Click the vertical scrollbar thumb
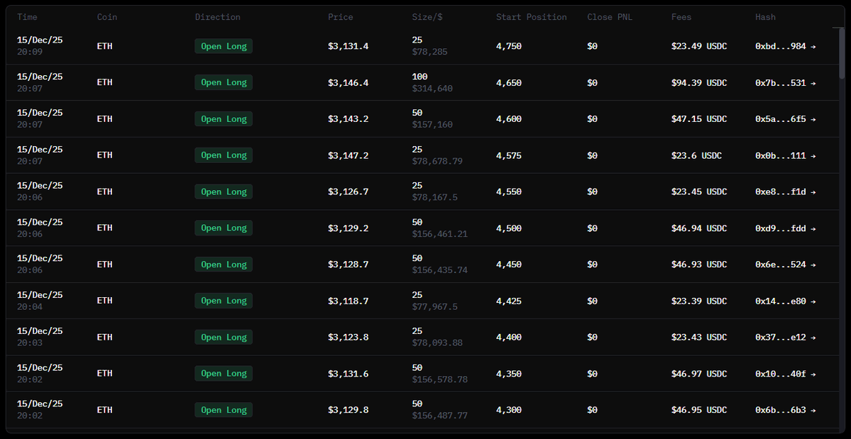Viewport: 851px width, 439px height. pos(842,52)
